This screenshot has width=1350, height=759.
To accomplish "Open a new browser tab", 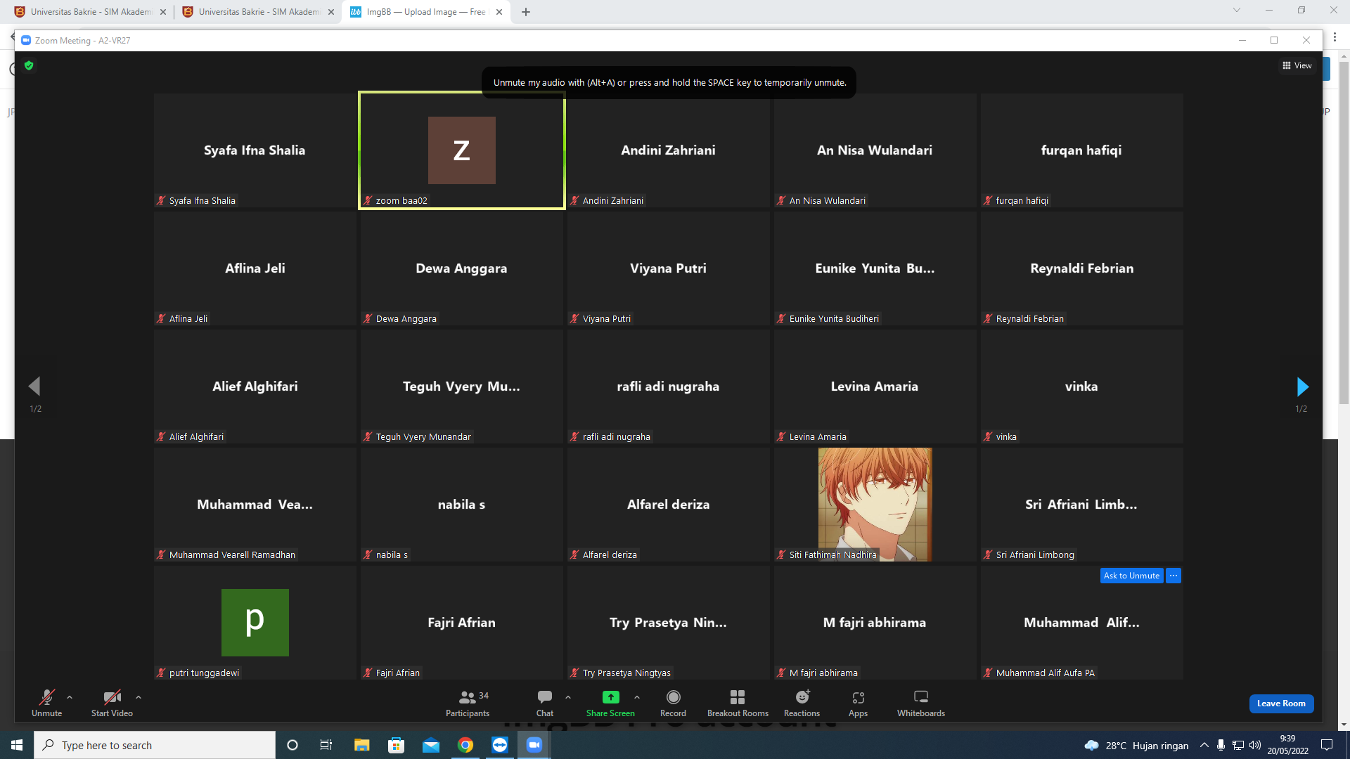I will 526,12.
